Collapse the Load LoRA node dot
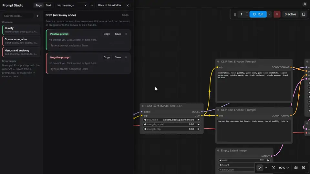This screenshot has height=174, width=310. click(x=142, y=106)
